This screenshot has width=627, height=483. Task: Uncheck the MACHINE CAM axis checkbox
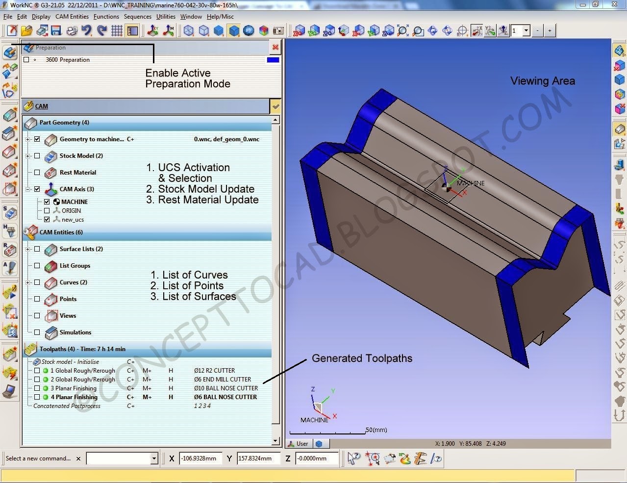click(x=47, y=201)
